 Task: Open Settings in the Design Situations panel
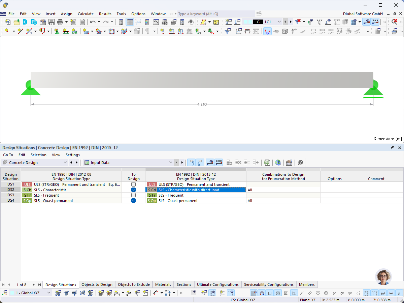pyautogui.click(x=72, y=155)
